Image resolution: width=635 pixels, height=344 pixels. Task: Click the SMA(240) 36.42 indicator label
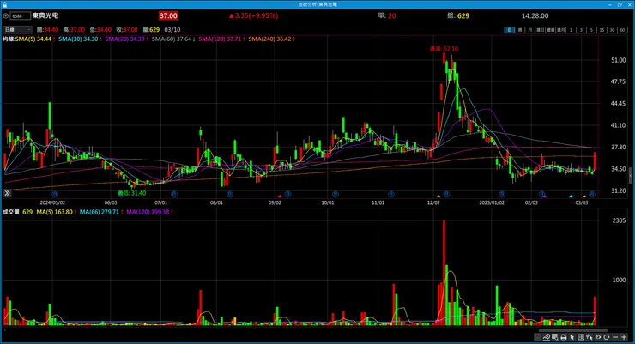(269, 39)
